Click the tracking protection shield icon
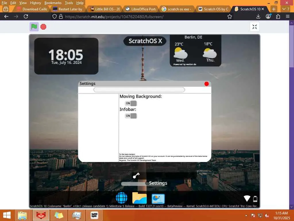The height and width of the screenshot is (221, 294). click(54, 16)
